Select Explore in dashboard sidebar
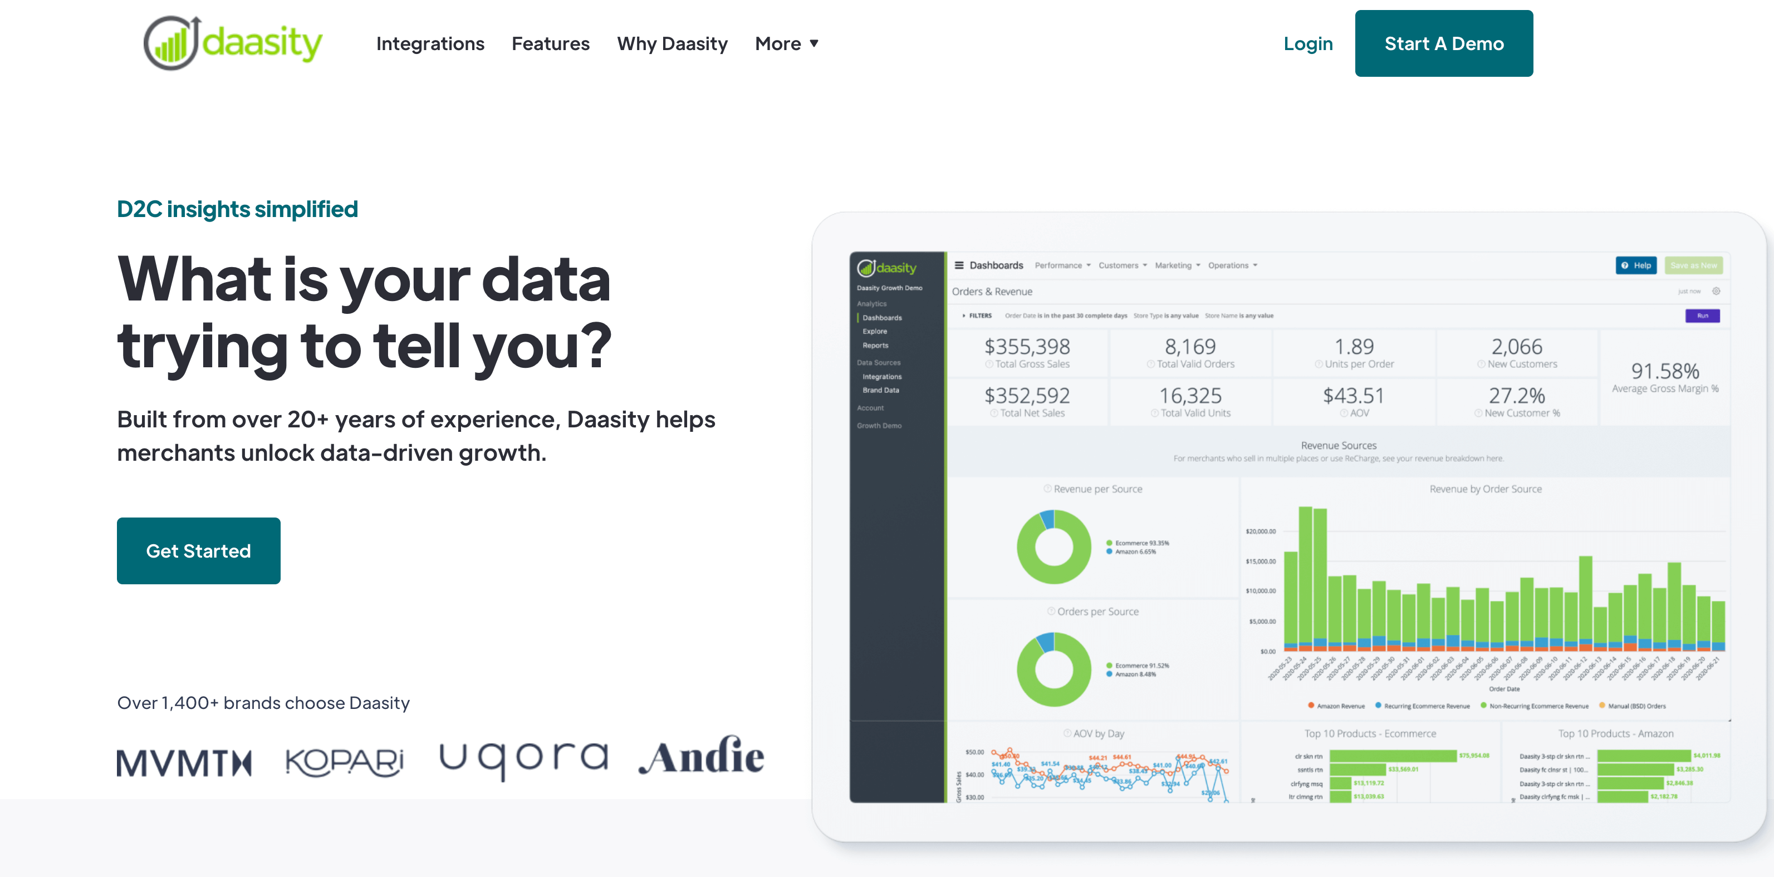This screenshot has width=1774, height=877. click(x=875, y=332)
